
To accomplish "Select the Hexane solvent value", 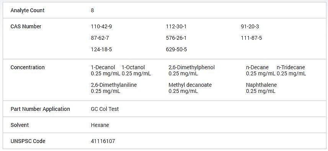I will pyautogui.click(x=100, y=125).
